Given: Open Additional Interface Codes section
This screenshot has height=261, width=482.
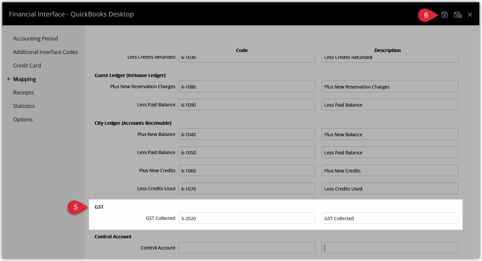Looking at the screenshot, I should click(x=45, y=52).
